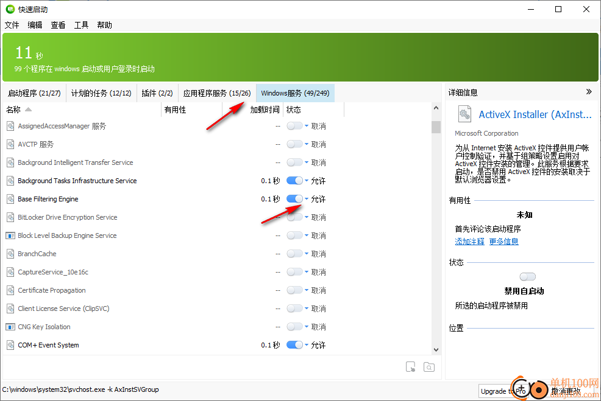Disable COM+ Event System toggle
Viewport: 601px width, 401px height.
pyautogui.click(x=294, y=345)
